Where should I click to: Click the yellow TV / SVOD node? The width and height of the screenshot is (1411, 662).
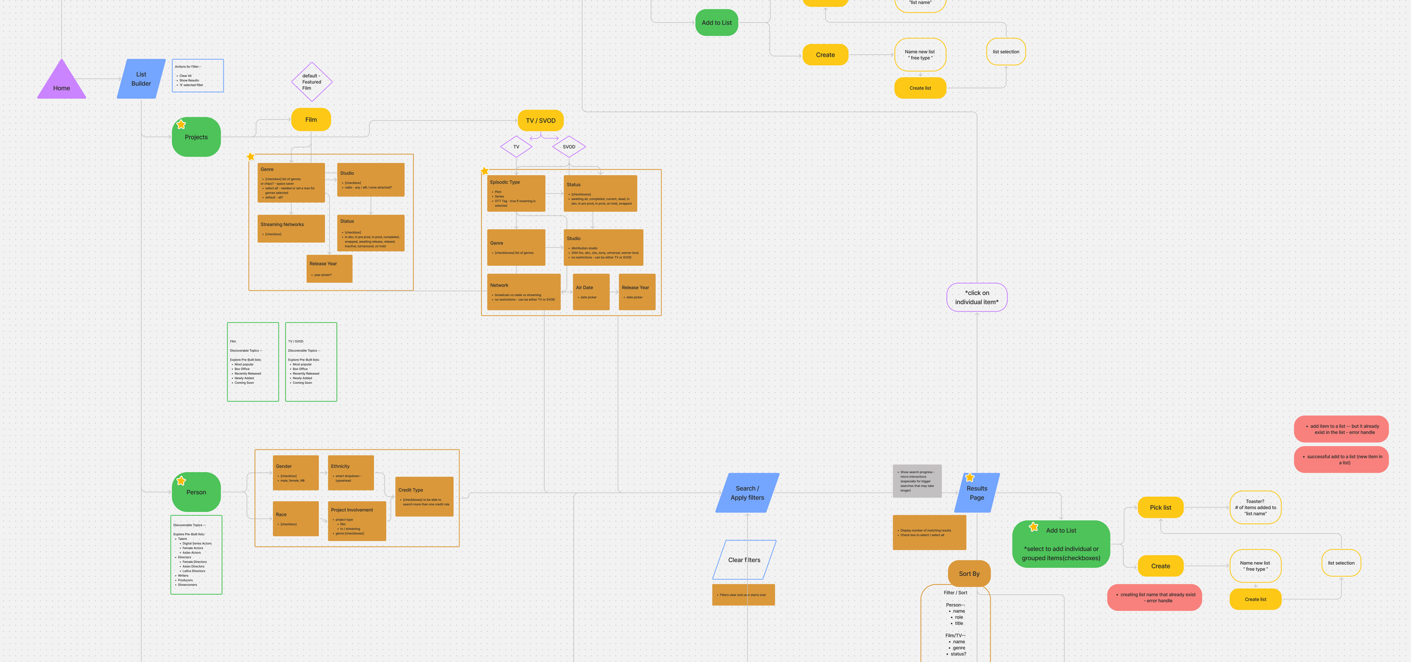(x=540, y=120)
